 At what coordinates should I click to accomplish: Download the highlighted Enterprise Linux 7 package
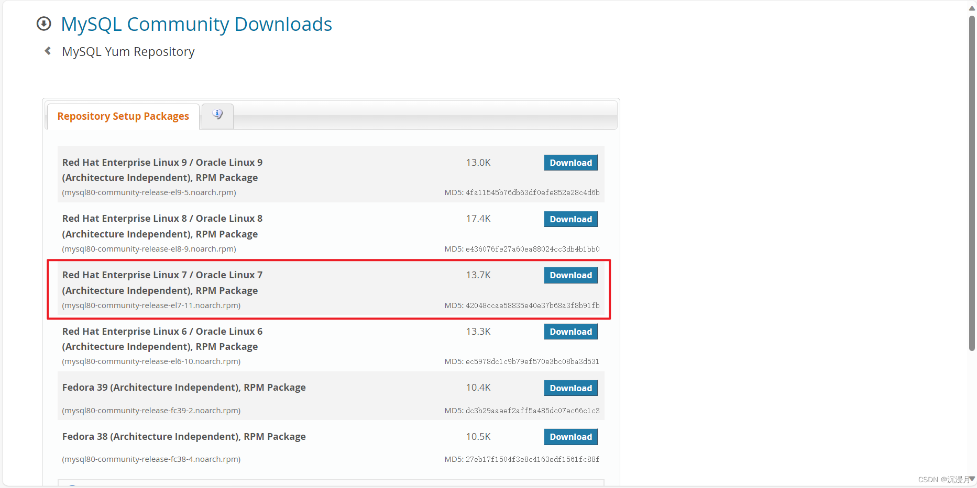[x=570, y=275]
